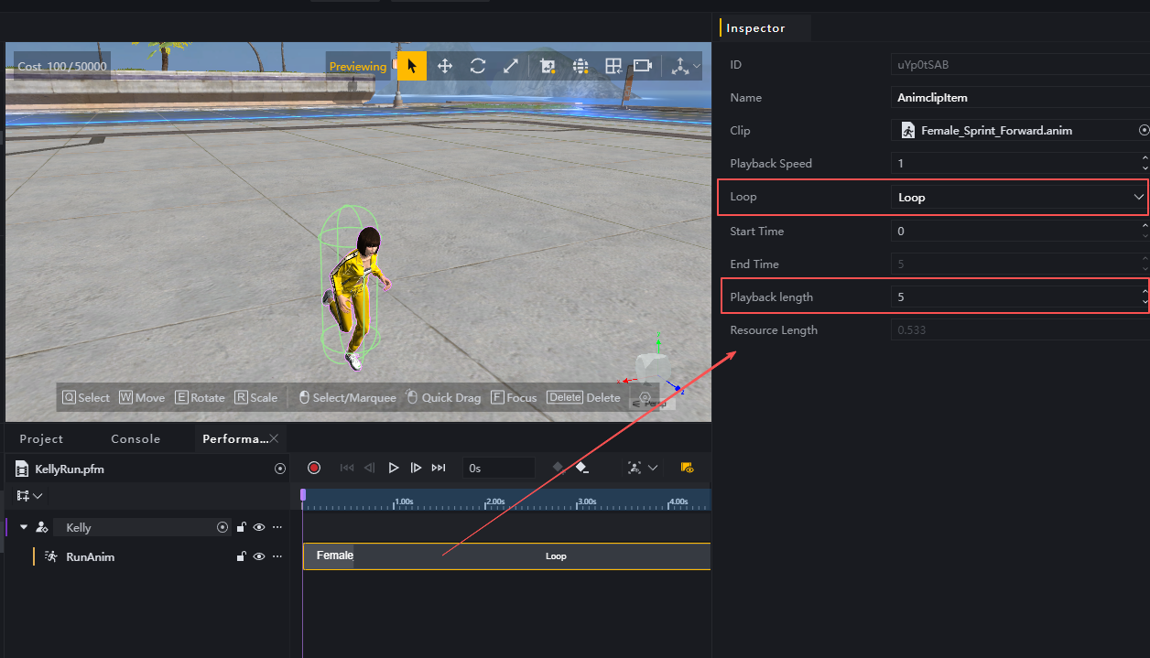This screenshot has width=1150, height=658.
Task: Click the Play button in timeline
Action: point(393,468)
